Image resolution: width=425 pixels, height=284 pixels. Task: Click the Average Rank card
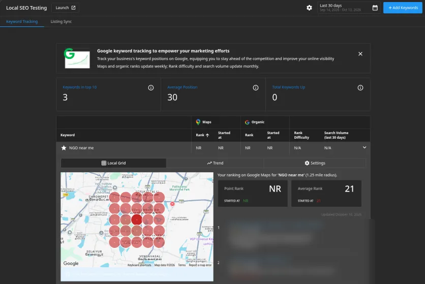[x=326, y=194]
